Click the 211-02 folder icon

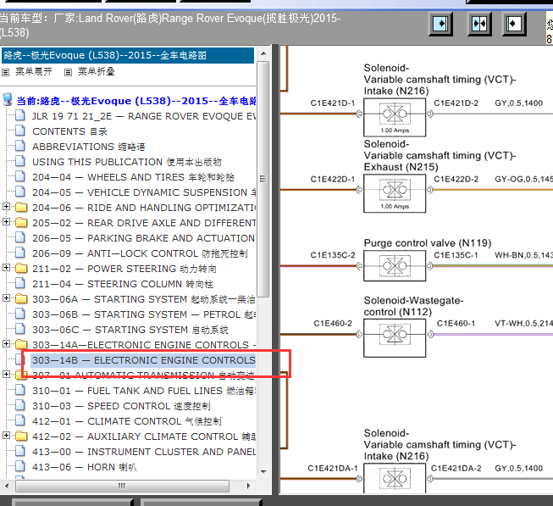point(21,268)
